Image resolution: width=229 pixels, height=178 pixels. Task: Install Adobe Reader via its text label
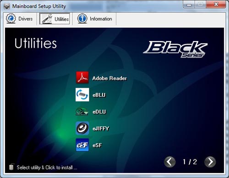click(x=109, y=78)
